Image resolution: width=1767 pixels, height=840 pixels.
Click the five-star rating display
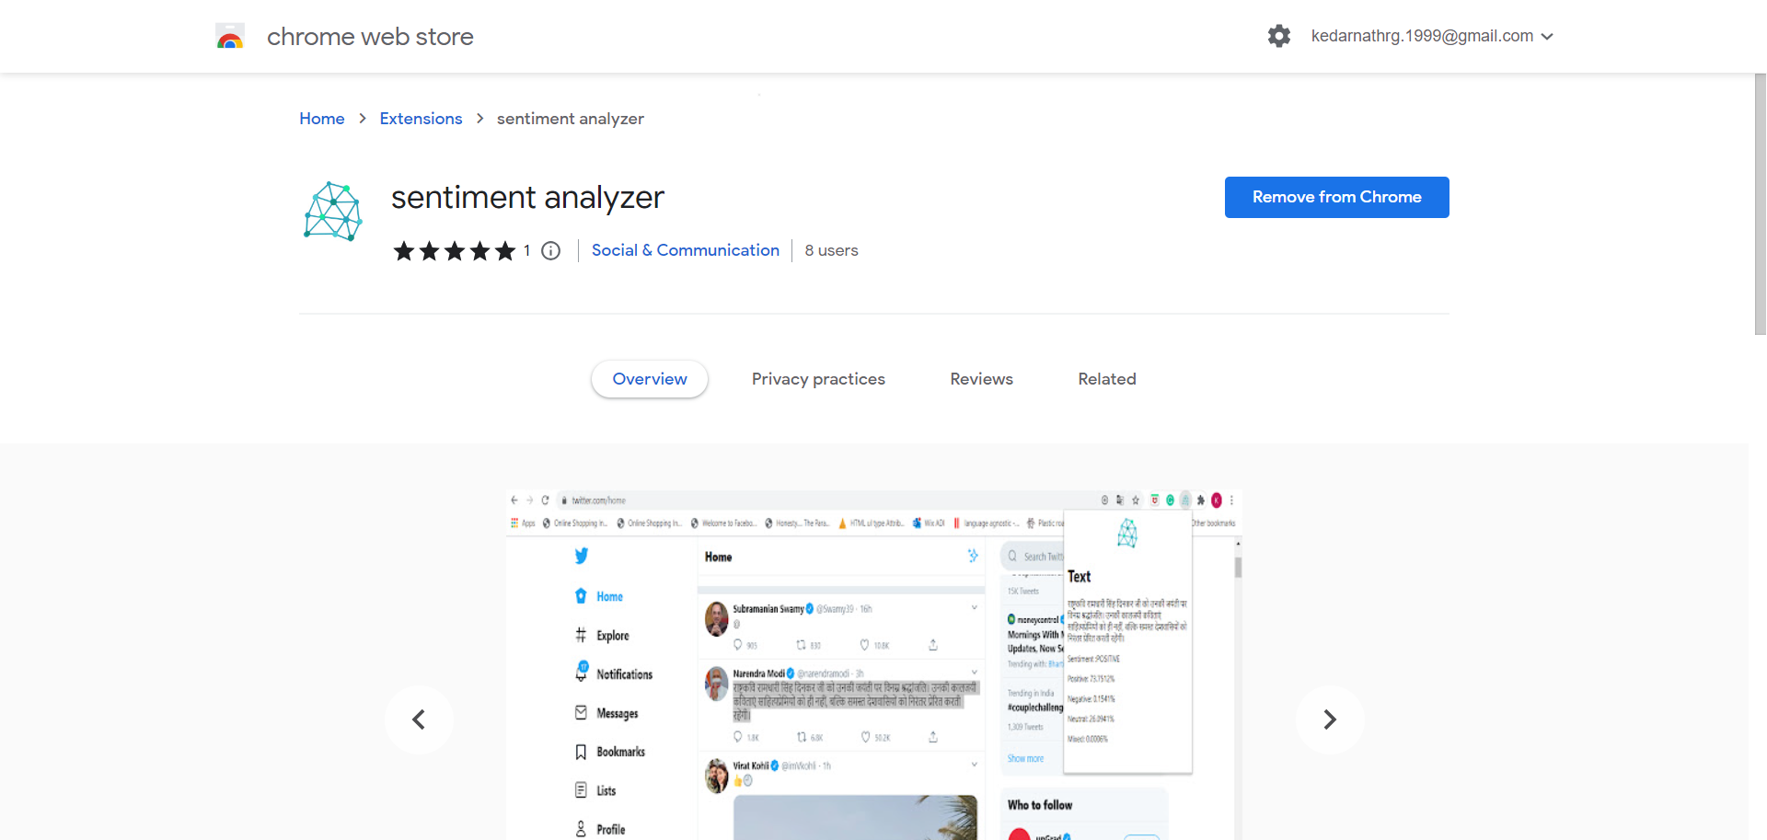(454, 250)
